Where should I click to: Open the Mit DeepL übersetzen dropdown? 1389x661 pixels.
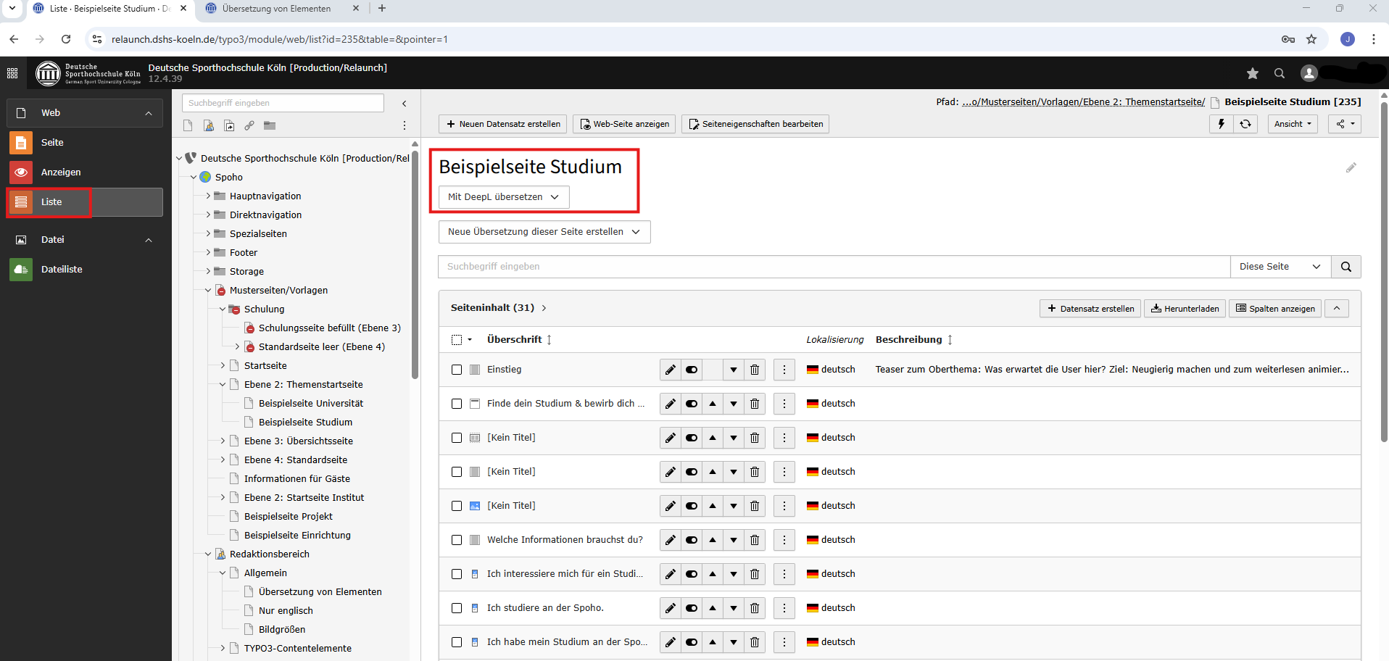point(504,197)
